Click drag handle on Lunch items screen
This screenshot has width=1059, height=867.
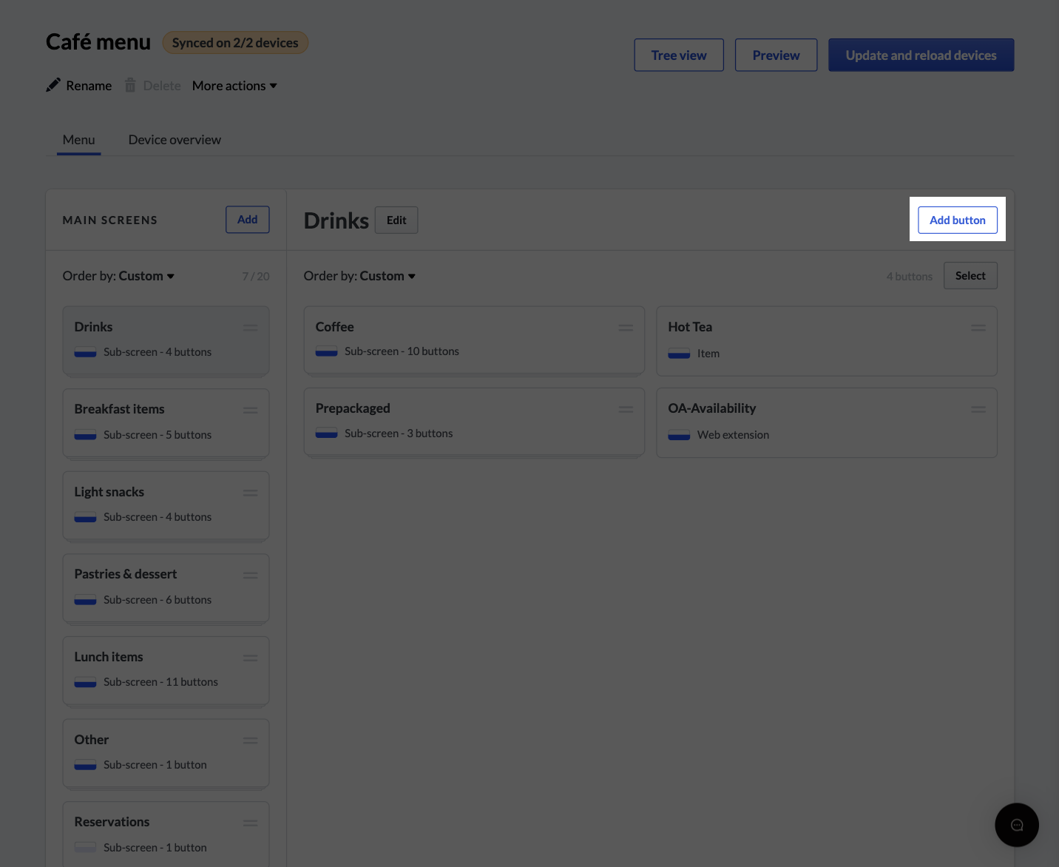click(x=251, y=658)
